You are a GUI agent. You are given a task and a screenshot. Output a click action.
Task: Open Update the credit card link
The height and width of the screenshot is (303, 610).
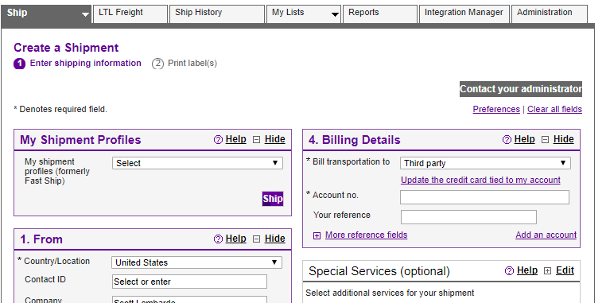tap(481, 180)
